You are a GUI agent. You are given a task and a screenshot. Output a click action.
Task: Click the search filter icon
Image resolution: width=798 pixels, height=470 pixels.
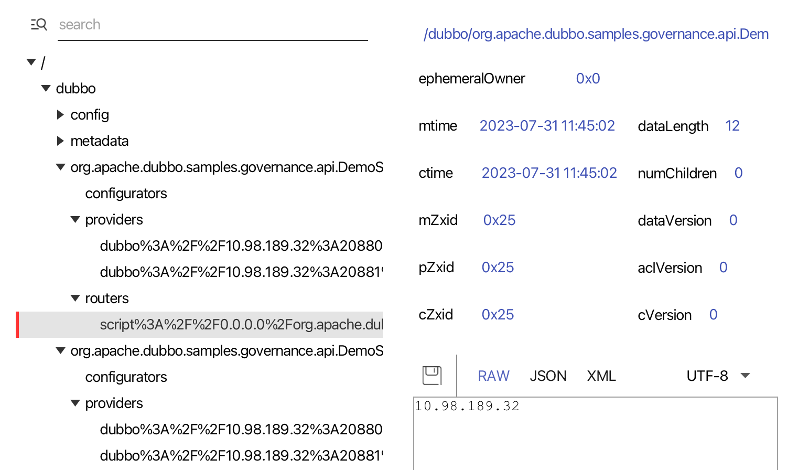tap(39, 25)
